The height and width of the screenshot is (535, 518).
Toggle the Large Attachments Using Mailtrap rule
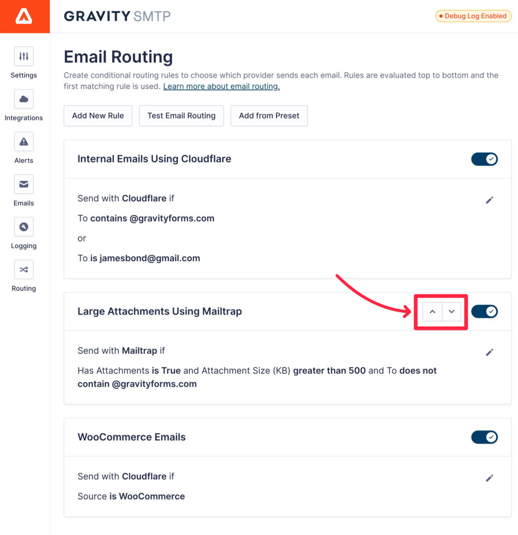[484, 311]
